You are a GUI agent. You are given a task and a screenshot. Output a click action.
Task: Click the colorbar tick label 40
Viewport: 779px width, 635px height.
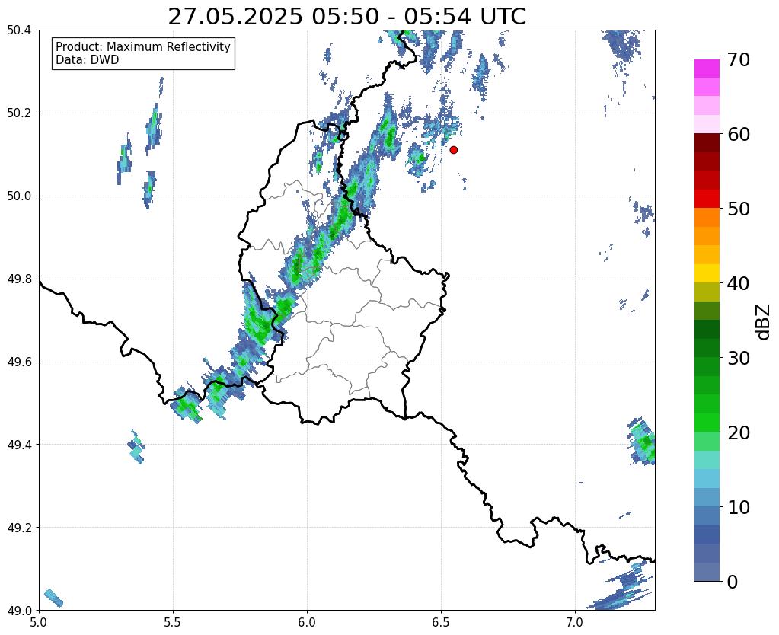739,283
